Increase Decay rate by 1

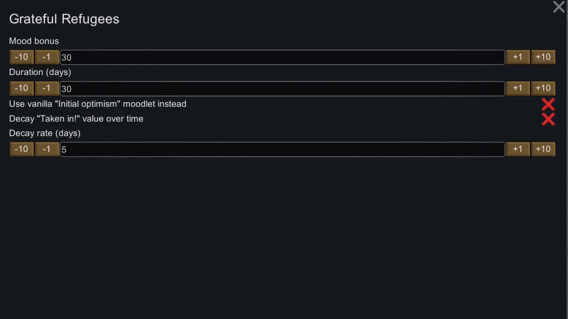pos(517,149)
